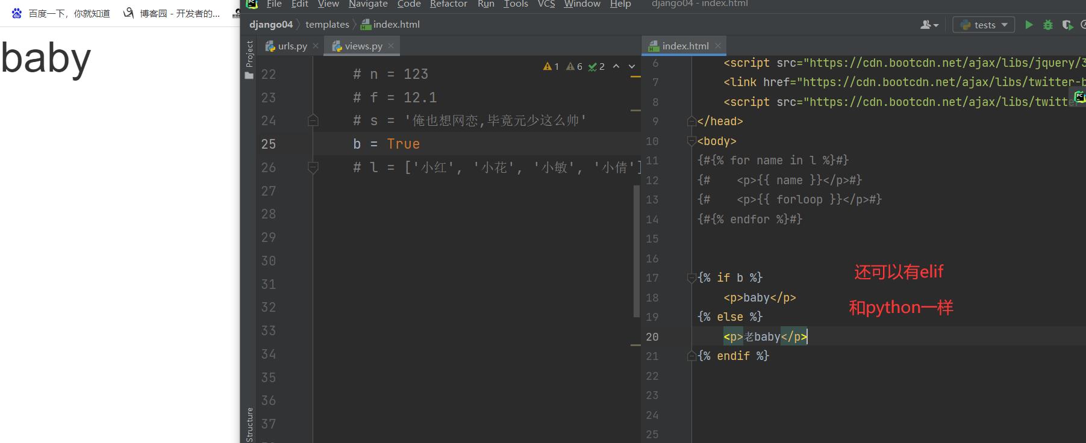
Task: Click the word True on line 25
Action: pyautogui.click(x=403, y=144)
